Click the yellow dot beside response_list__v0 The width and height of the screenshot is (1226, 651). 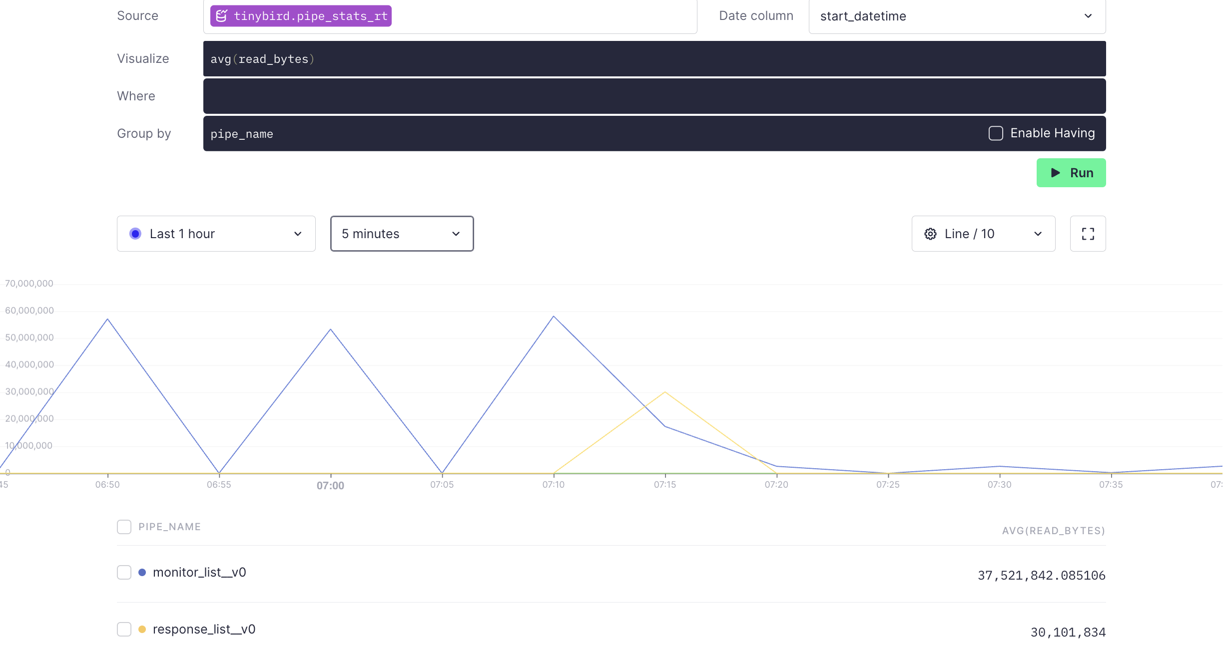click(142, 629)
